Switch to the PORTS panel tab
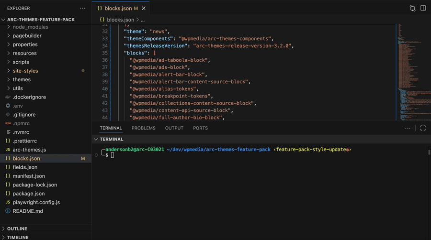Image resolution: width=431 pixels, height=240 pixels. (x=200, y=128)
